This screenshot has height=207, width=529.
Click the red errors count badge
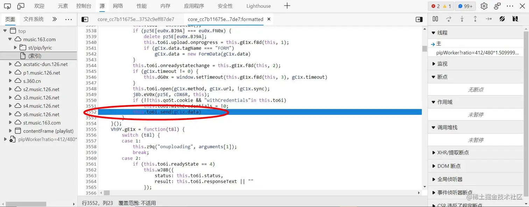point(435,6)
